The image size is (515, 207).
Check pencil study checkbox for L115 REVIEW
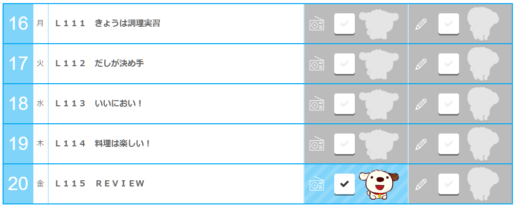[x=449, y=184]
